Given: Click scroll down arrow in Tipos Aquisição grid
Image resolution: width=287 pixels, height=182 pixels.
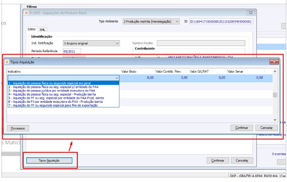Looking at the screenshot, I should 275,120.
